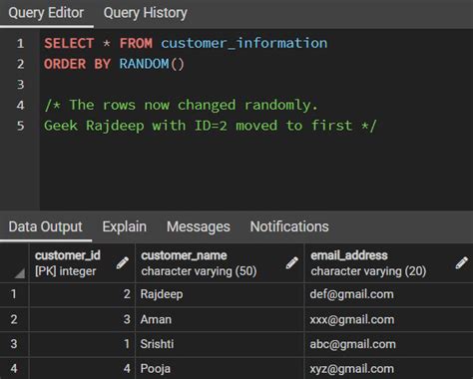The image size is (473, 379).
Task: Place cursor on line number 3 in the gutter
Action: [20, 85]
